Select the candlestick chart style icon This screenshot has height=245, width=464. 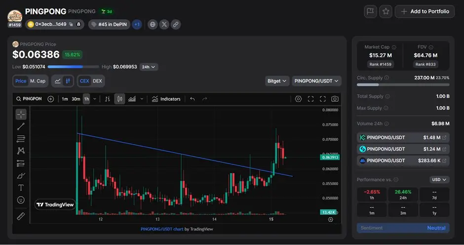(68, 81)
